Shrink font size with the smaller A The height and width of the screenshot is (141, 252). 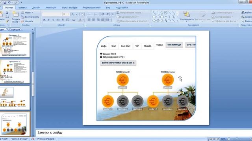(77, 14)
